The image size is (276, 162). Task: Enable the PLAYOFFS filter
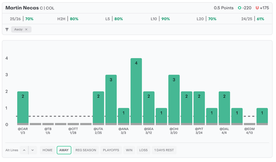click(x=111, y=150)
